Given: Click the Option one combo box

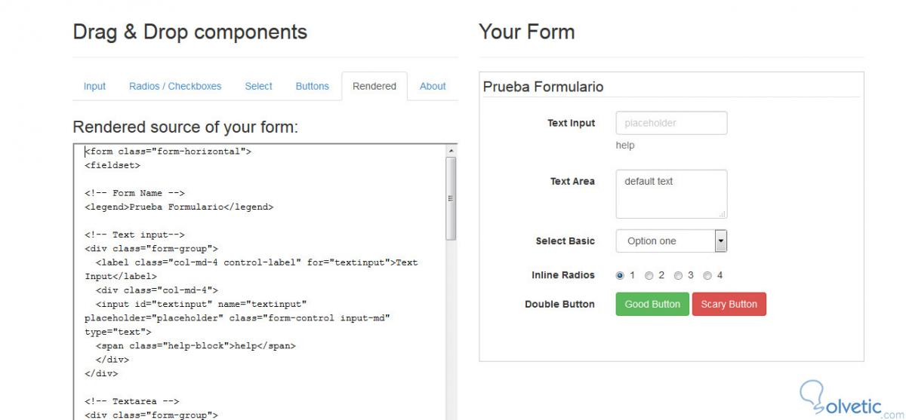Looking at the screenshot, I should tap(664, 241).
